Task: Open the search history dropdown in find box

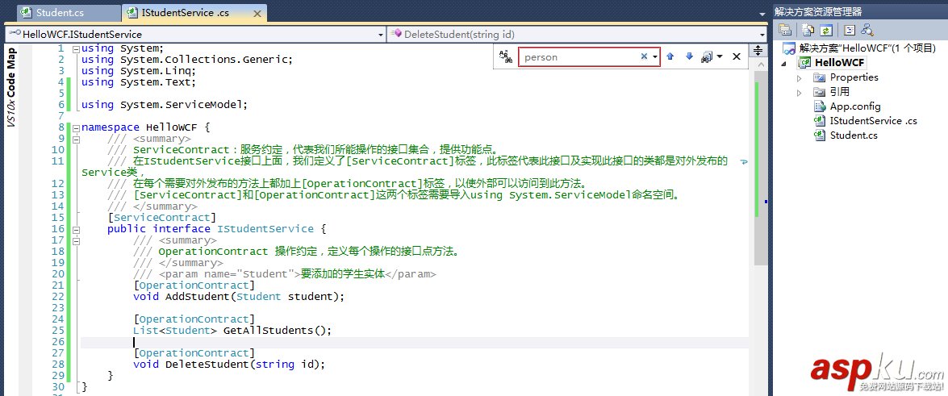Action: (655, 56)
